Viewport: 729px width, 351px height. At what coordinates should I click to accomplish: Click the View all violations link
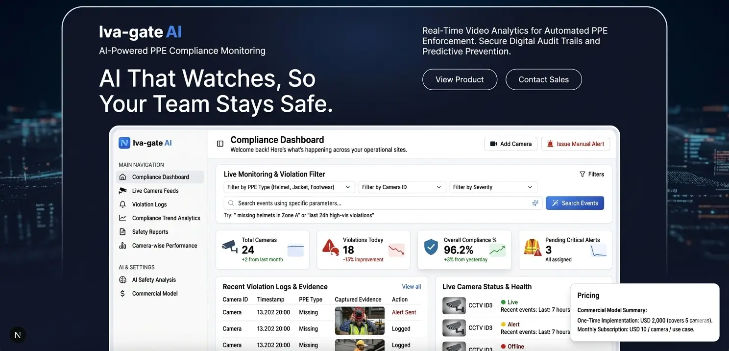click(411, 287)
